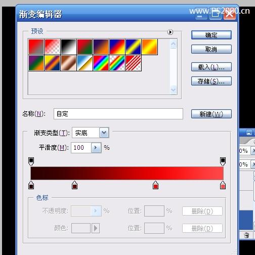255x255 pixels.
Task: Click the 载入(L)... load button
Action: [211, 67]
